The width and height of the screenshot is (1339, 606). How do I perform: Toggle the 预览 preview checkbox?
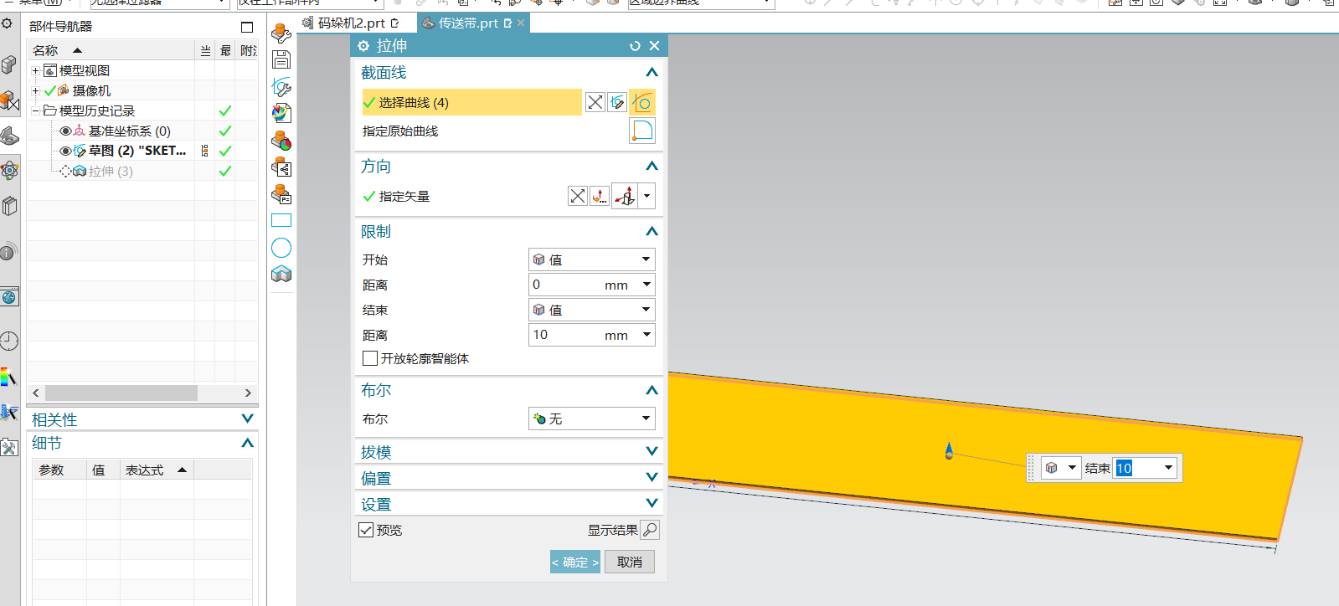pyautogui.click(x=366, y=530)
